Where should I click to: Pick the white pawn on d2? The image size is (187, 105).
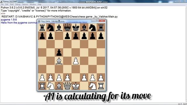tap(67, 78)
